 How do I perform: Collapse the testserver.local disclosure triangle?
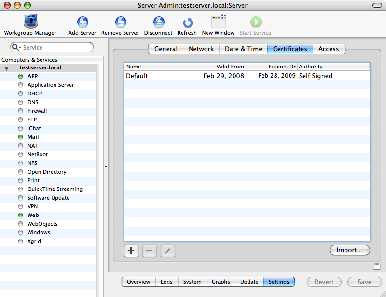[7, 68]
